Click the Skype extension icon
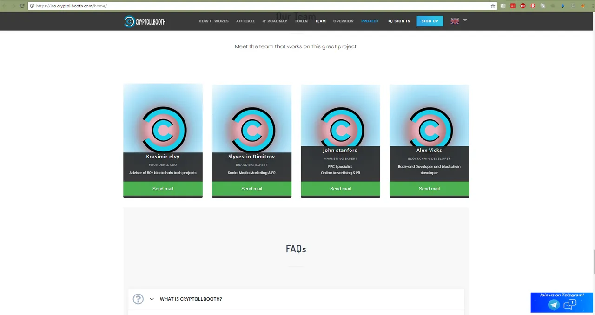The height and width of the screenshot is (315, 595). 543,6
